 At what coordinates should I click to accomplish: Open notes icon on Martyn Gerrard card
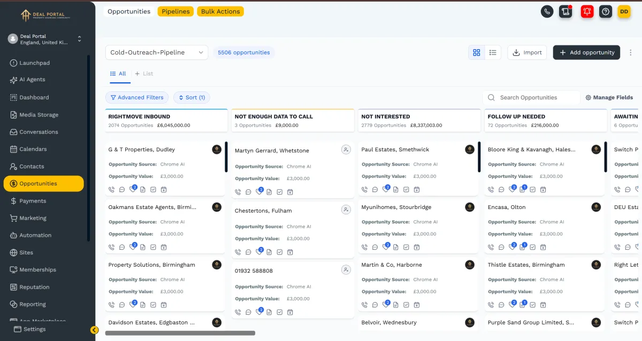tap(269, 192)
